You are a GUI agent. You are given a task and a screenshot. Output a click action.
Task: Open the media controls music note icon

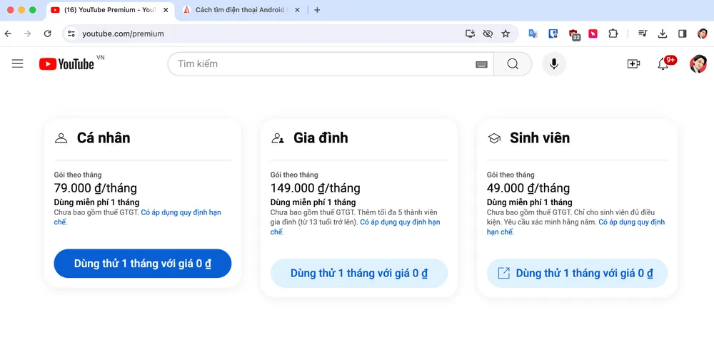tap(643, 33)
